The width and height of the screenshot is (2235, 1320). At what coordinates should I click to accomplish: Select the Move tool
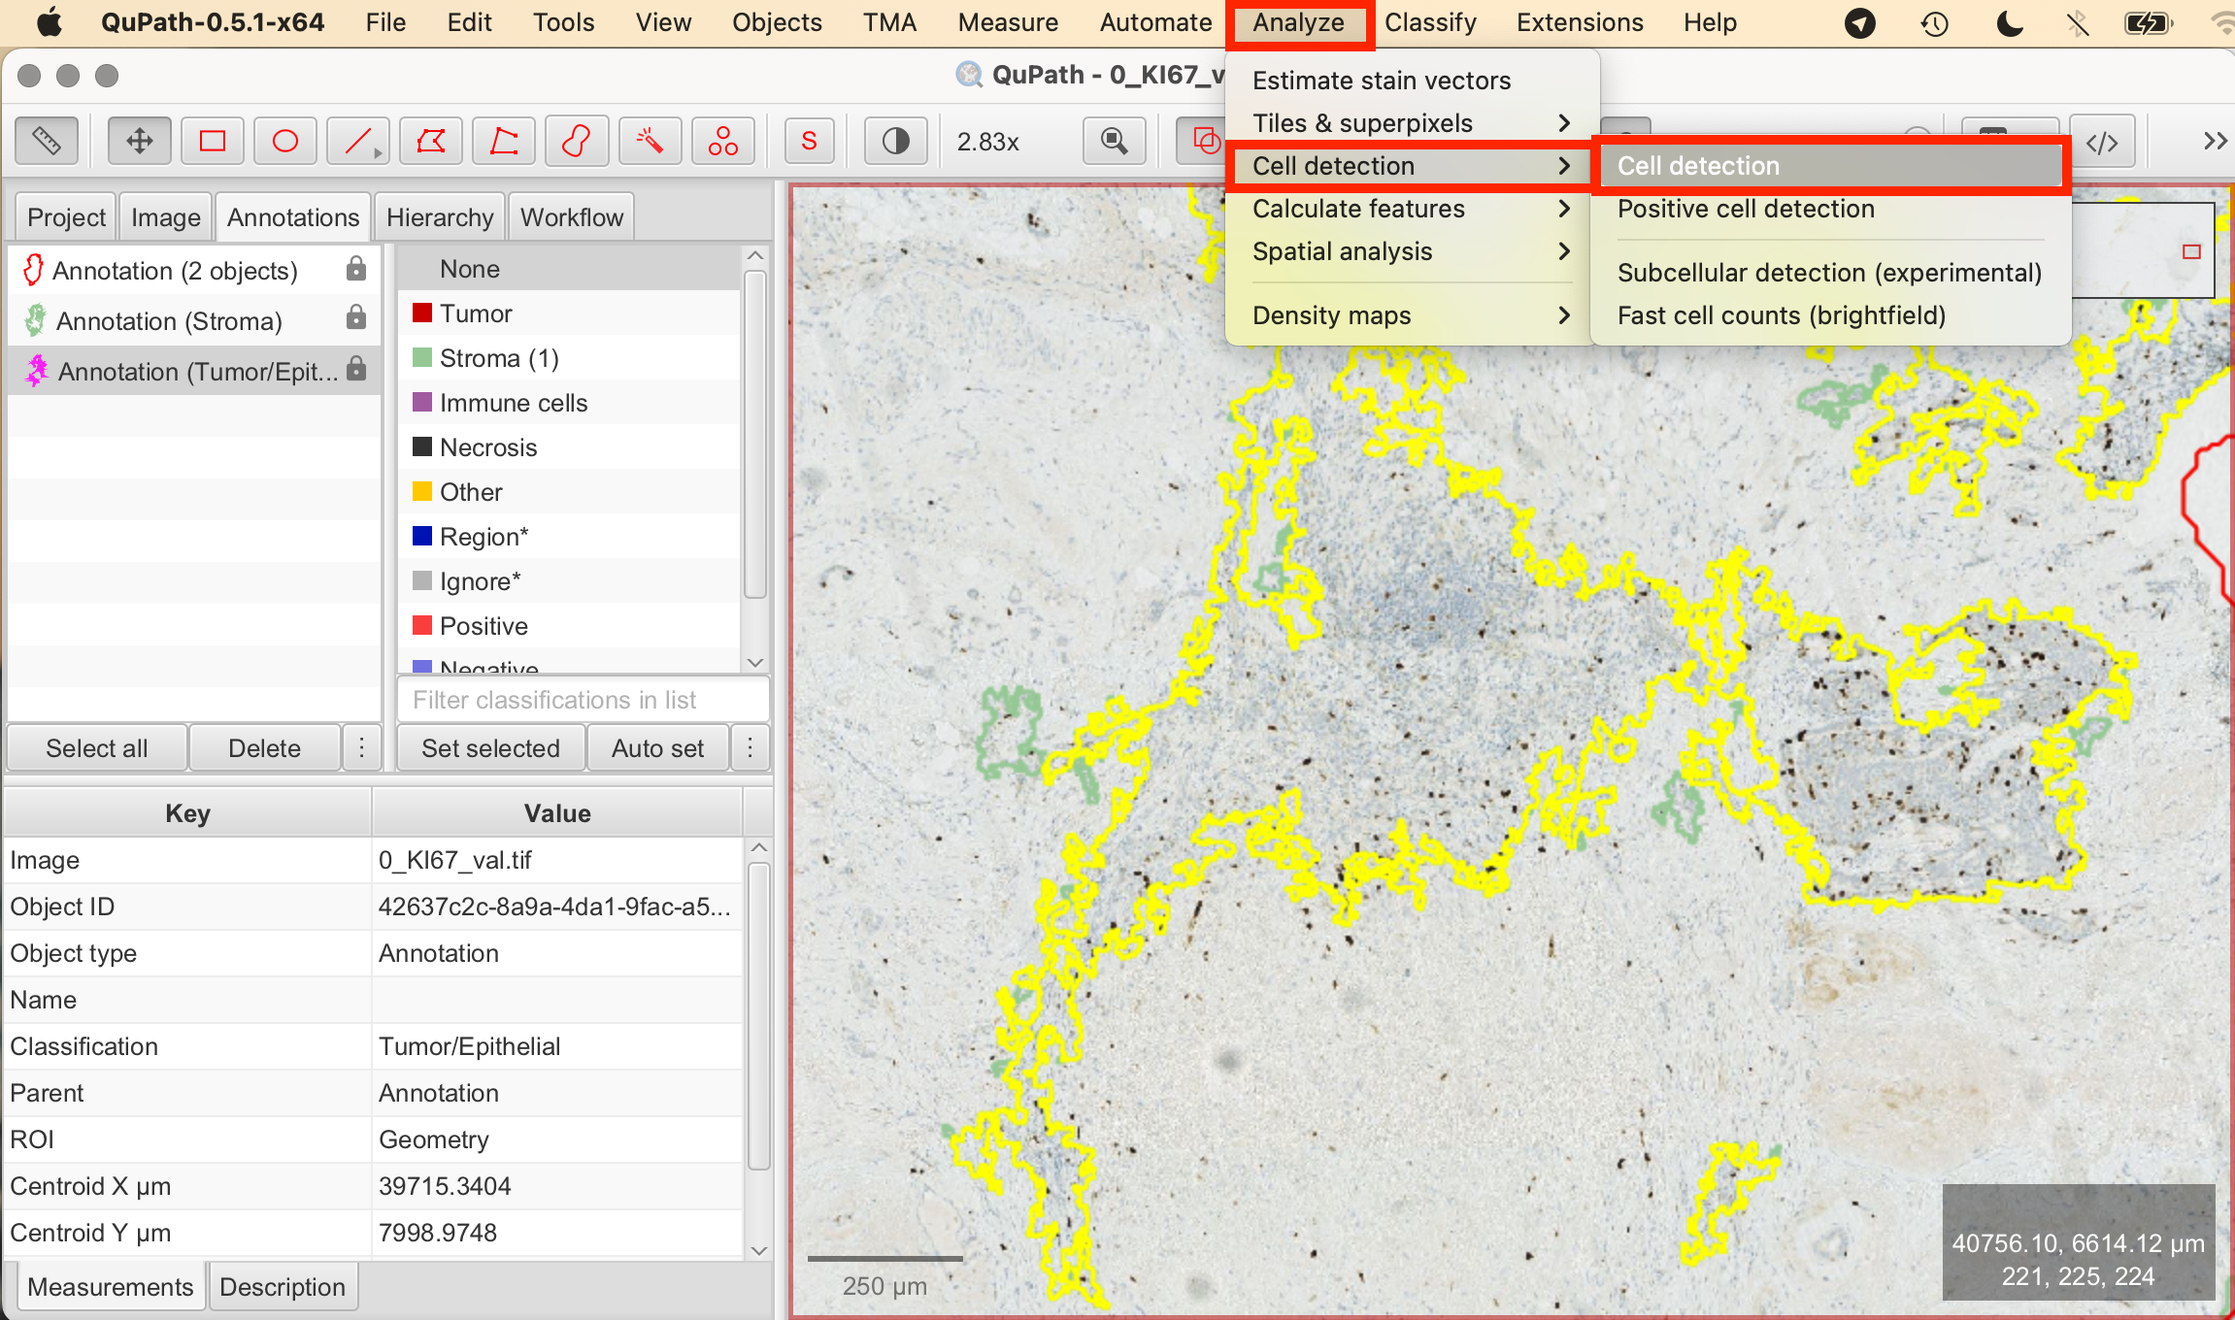[x=140, y=142]
